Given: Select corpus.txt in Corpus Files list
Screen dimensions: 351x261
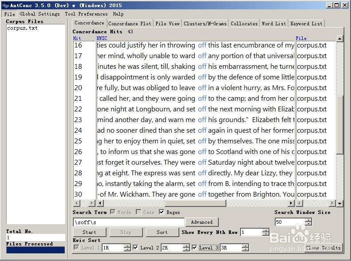Looking at the screenshot, I should pyautogui.click(x=22, y=28).
